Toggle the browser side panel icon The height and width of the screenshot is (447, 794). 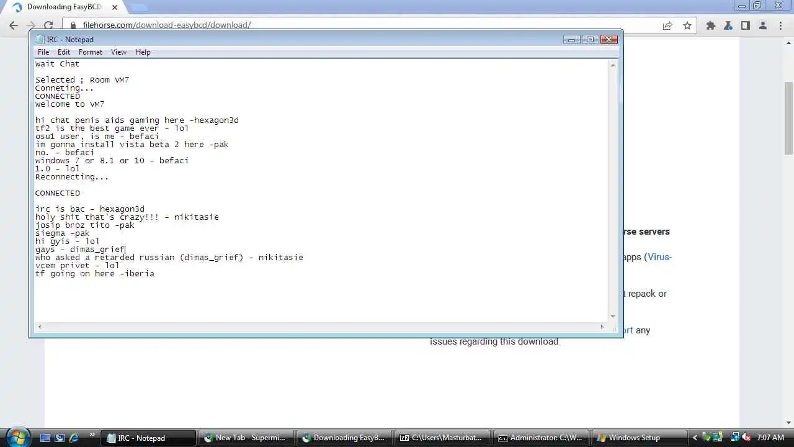(x=746, y=25)
